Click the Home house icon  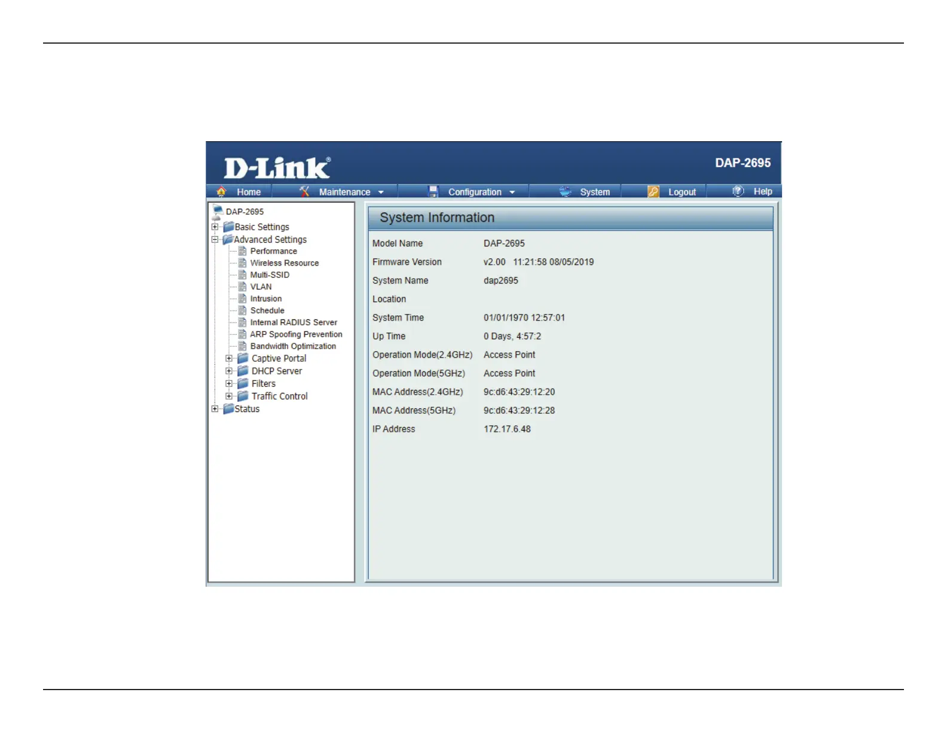pos(221,191)
